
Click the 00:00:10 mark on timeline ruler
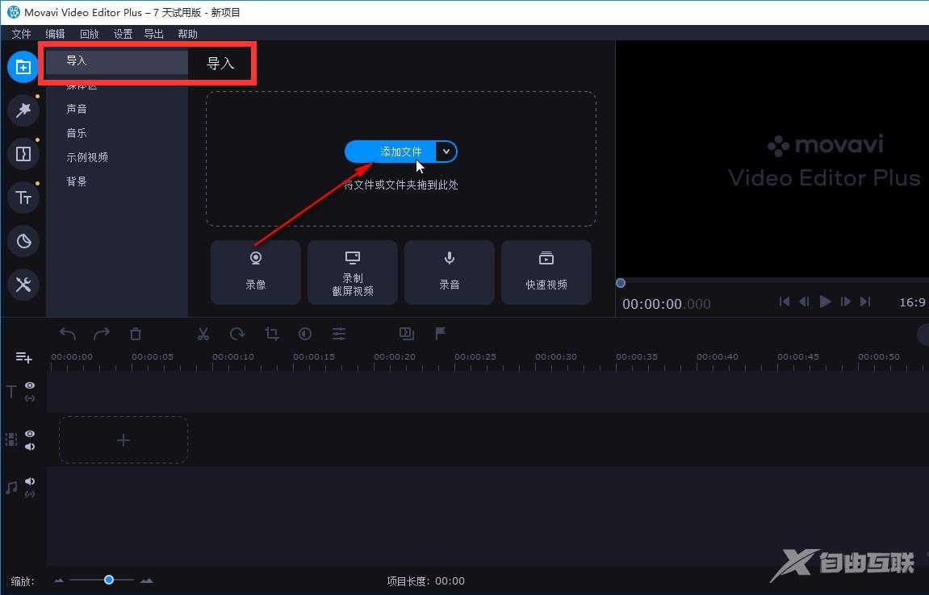coord(232,357)
